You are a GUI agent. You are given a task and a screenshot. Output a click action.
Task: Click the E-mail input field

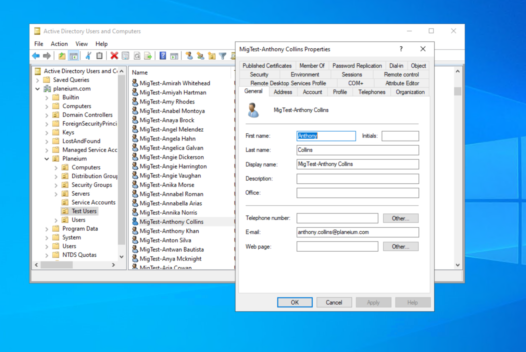tap(358, 232)
